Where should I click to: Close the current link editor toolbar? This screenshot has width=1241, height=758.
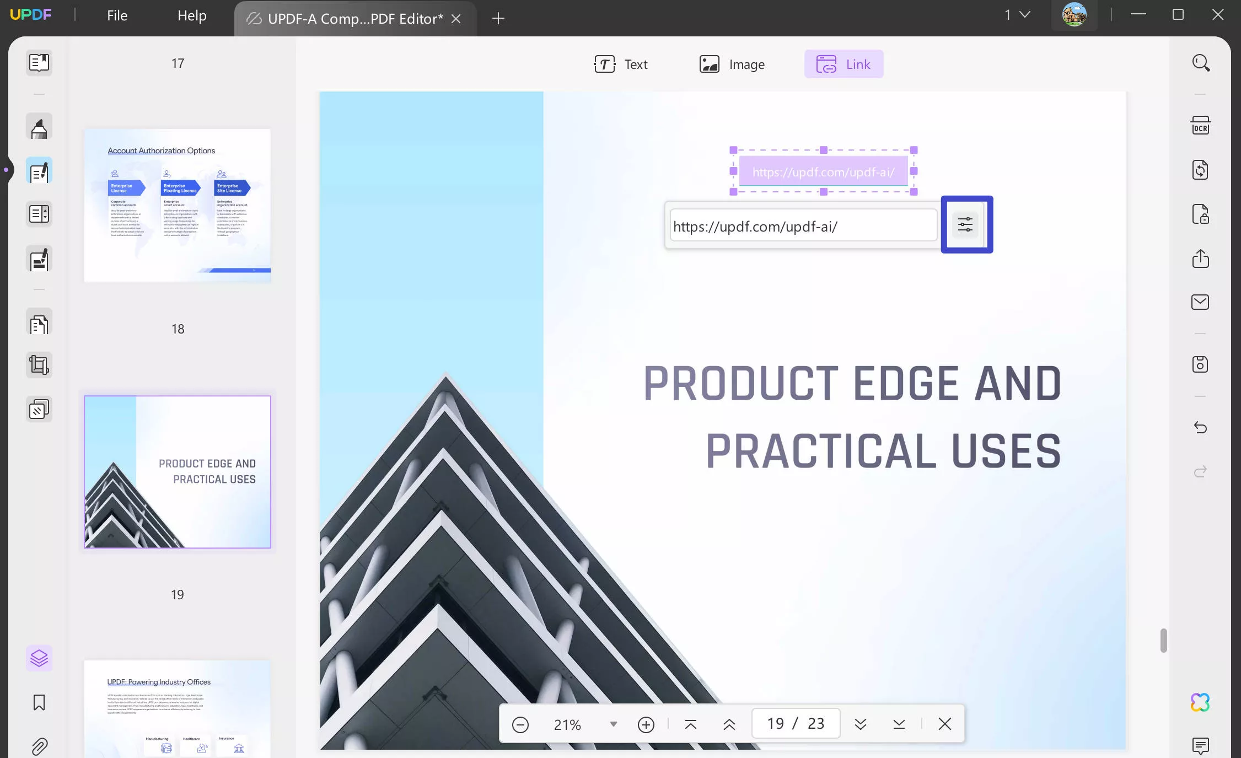[944, 724]
